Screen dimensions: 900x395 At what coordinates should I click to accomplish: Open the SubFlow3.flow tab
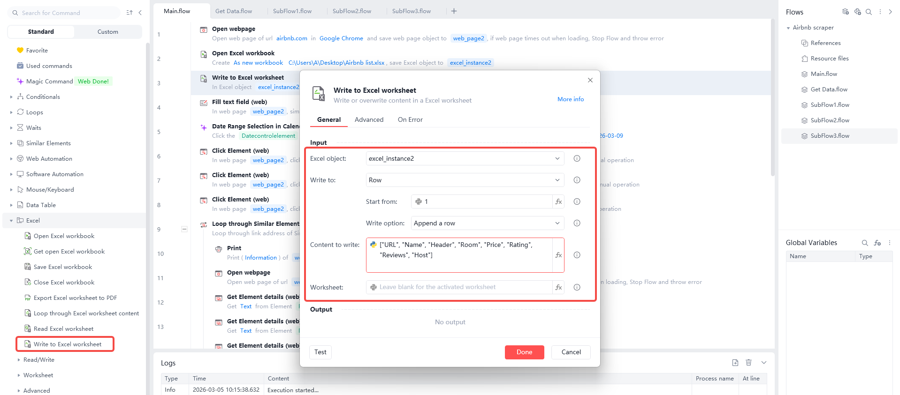(412, 11)
